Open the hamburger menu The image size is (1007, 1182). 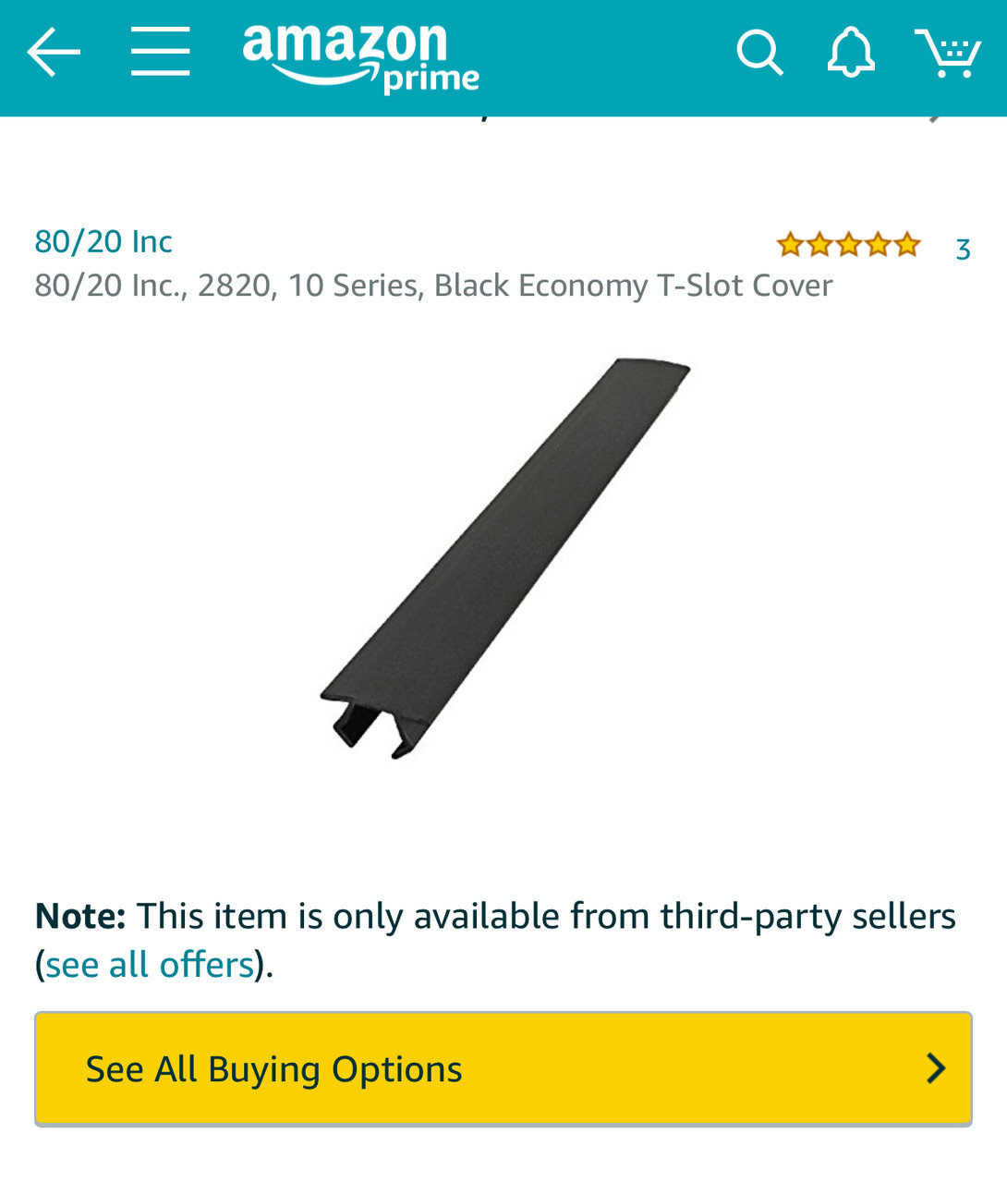point(160,52)
